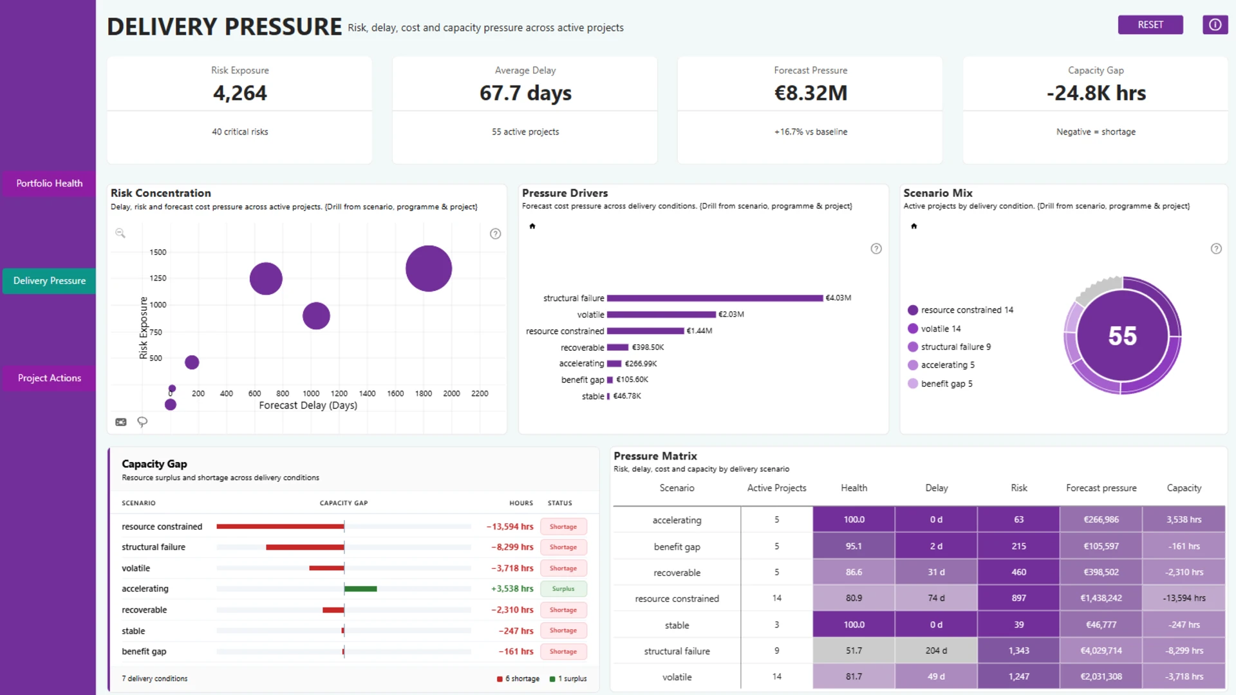
Task: Click the green accelerating capacity gap bar
Action: pos(360,589)
